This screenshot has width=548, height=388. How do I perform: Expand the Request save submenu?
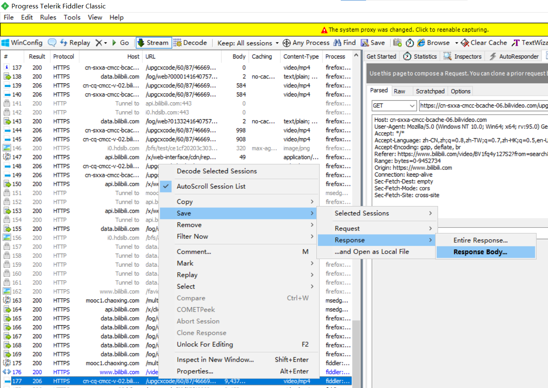pos(377,228)
